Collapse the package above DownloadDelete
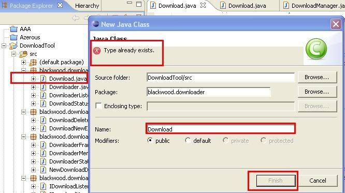 pyautogui.click(x=23, y=112)
